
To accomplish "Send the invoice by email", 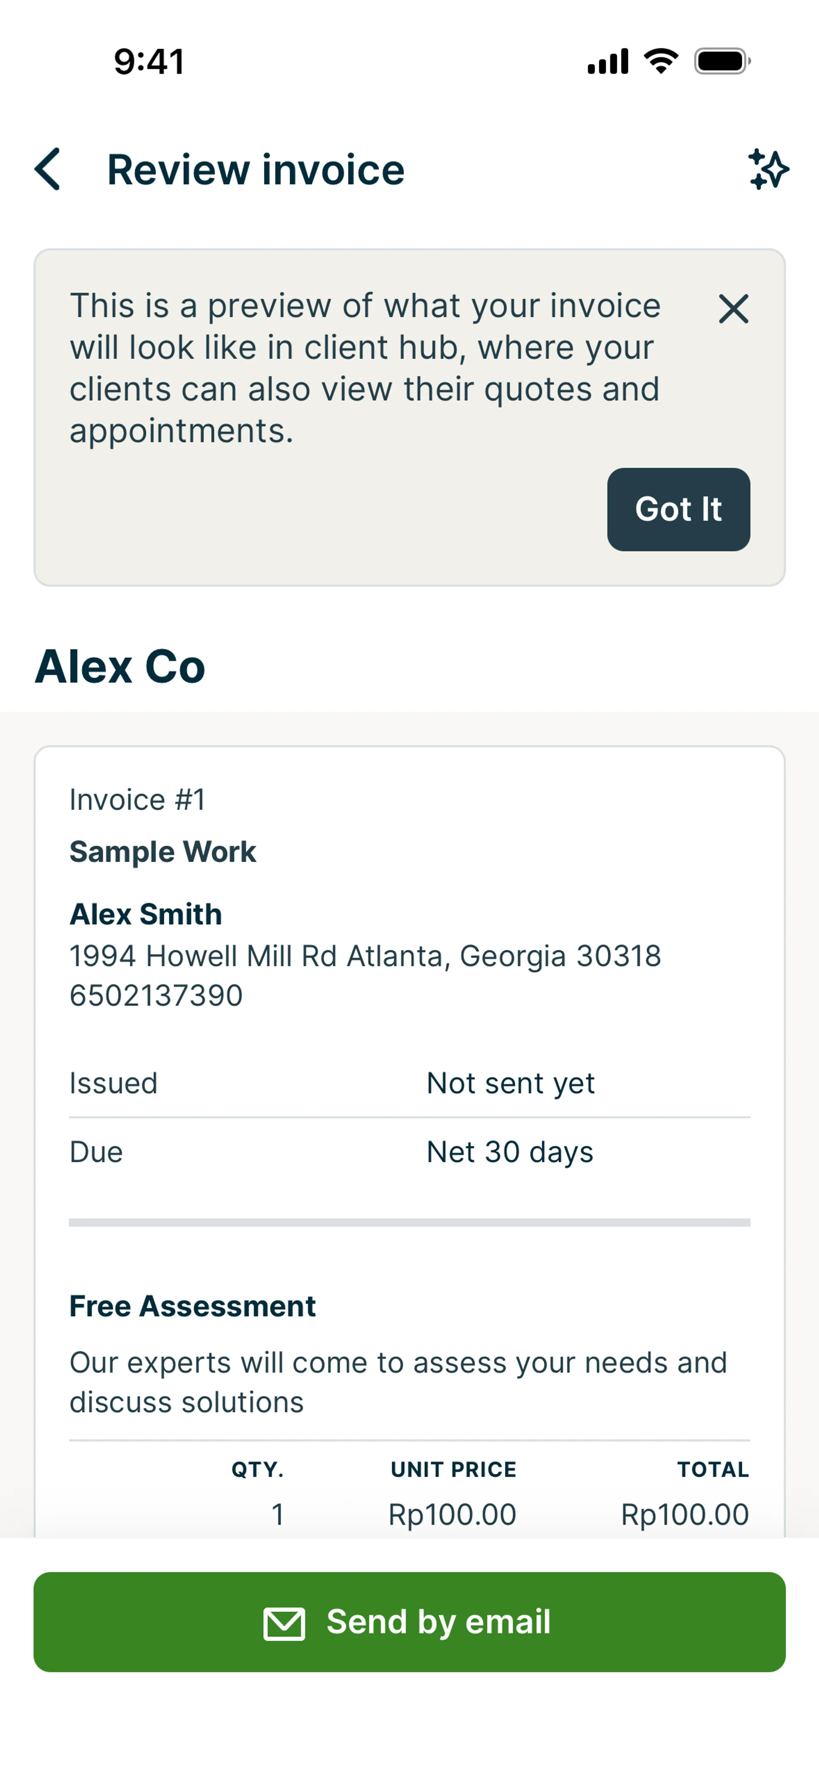I will 409,1622.
